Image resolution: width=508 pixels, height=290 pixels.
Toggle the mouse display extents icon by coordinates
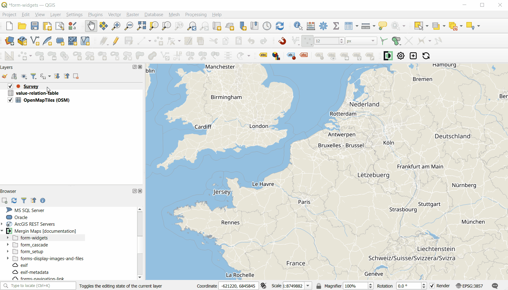(x=264, y=286)
